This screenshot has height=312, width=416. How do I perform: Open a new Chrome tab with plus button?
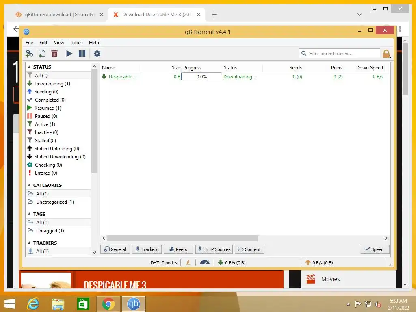tap(214, 15)
